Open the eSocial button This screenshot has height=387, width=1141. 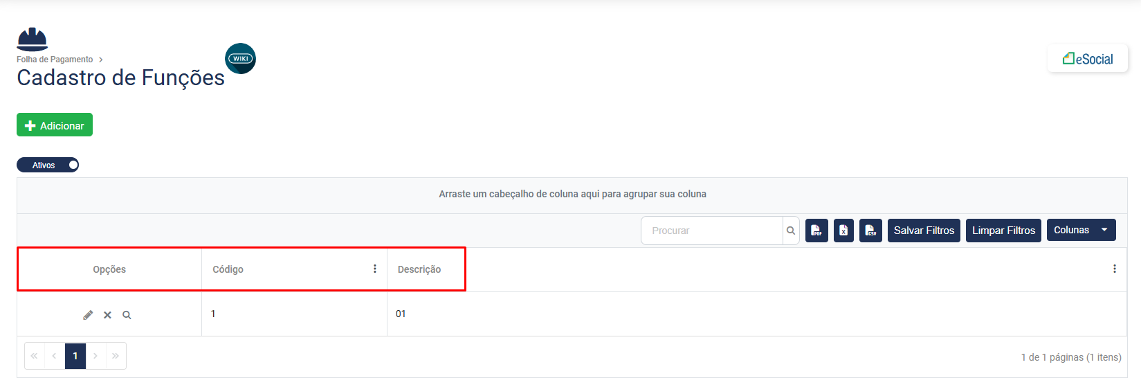[1088, 59]
